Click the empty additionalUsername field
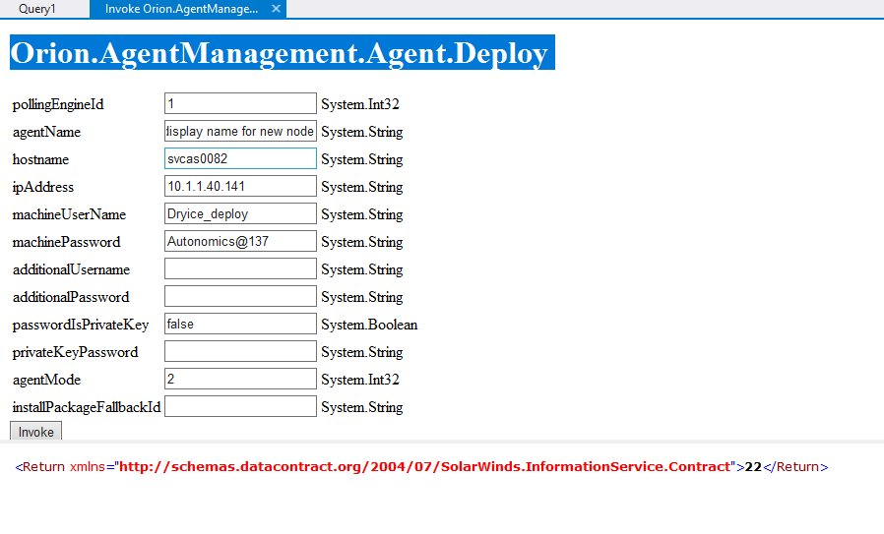884x534 pixels. point(240,268)
